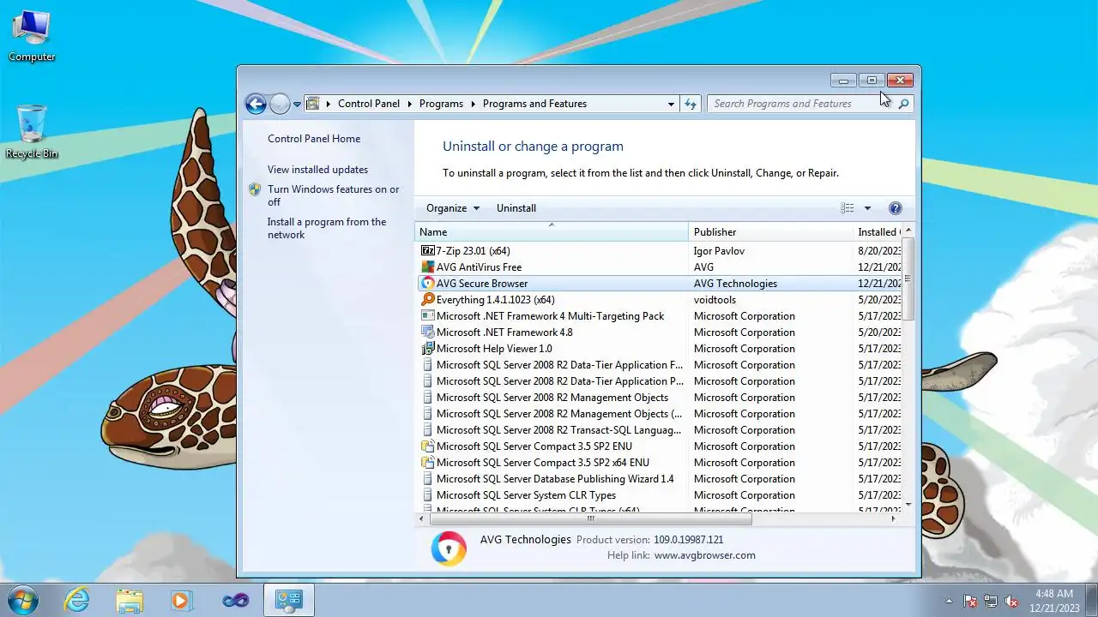Click the Forward navigation arrow
This screenshot has height=617, width=1098.
tap(280, 104)
